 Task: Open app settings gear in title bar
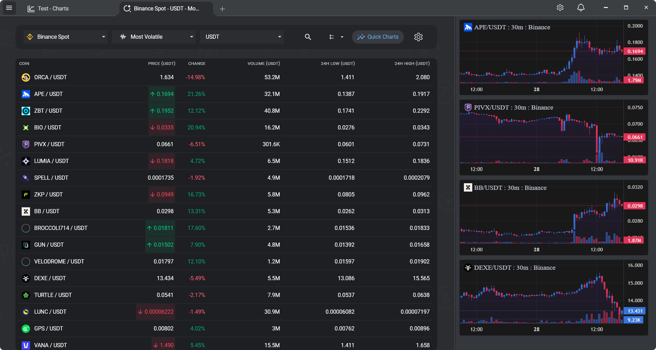560,8
